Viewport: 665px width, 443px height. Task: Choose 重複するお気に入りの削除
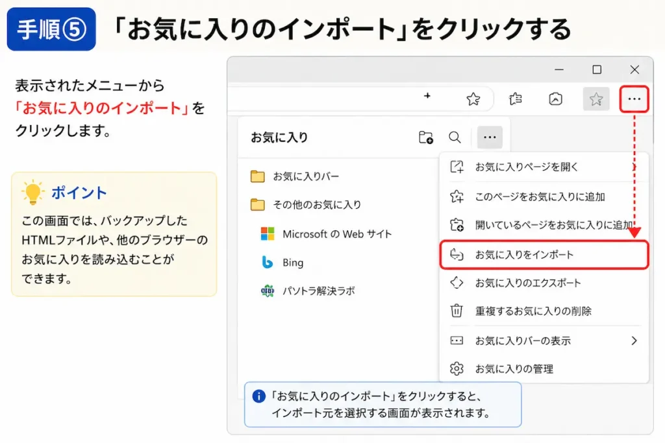pos(544,311)
